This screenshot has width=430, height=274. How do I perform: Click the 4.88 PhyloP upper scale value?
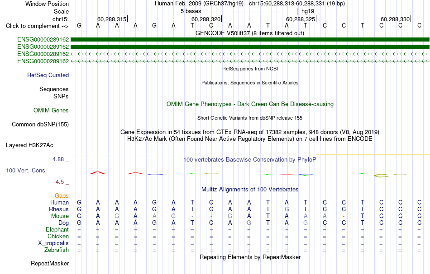[58, 159]
